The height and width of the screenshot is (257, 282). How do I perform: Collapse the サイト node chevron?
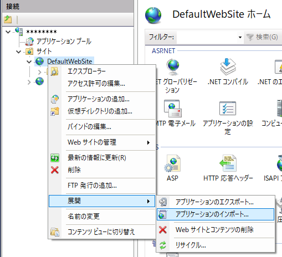[18, 52]
